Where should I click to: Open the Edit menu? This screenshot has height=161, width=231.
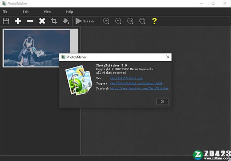click(x=26, y=12)
